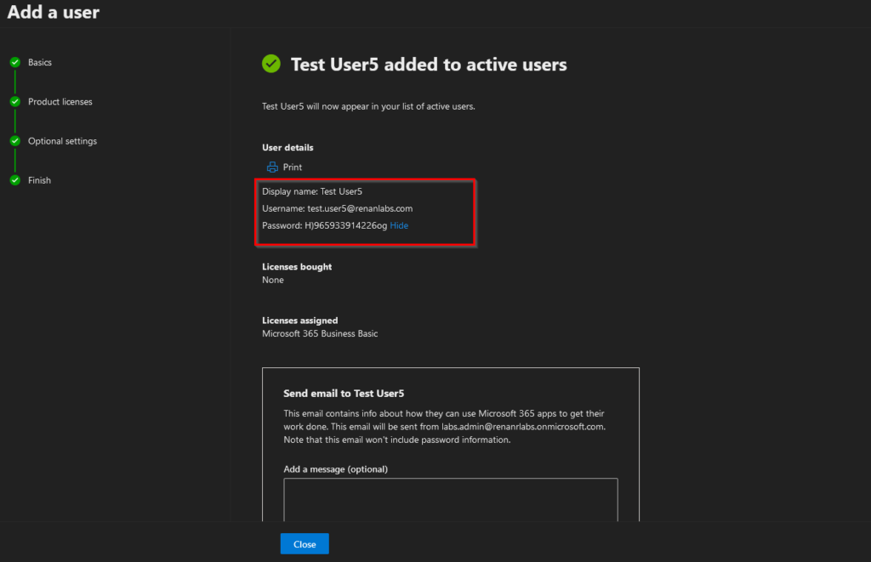Click the Product licenses step checkmark icon
Image resolution: width=871 pixels, height=562 pixels.
tap(15, 102)
